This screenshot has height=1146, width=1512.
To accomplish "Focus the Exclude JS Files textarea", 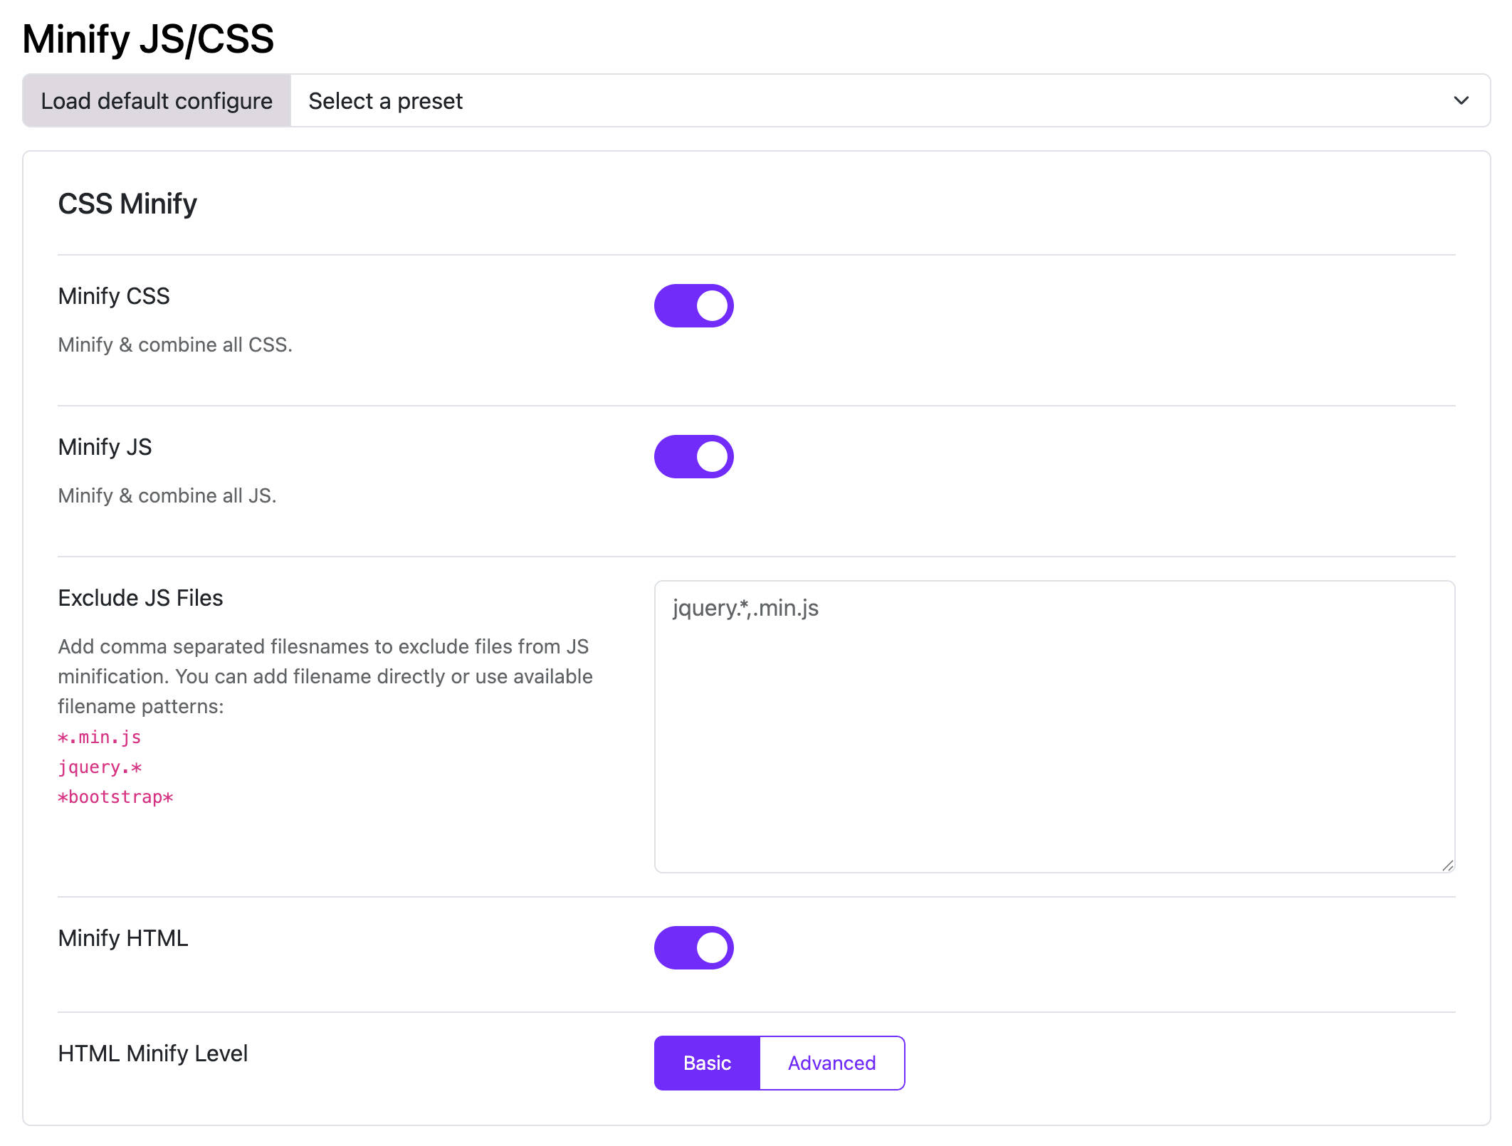I will click(1054, 727).
